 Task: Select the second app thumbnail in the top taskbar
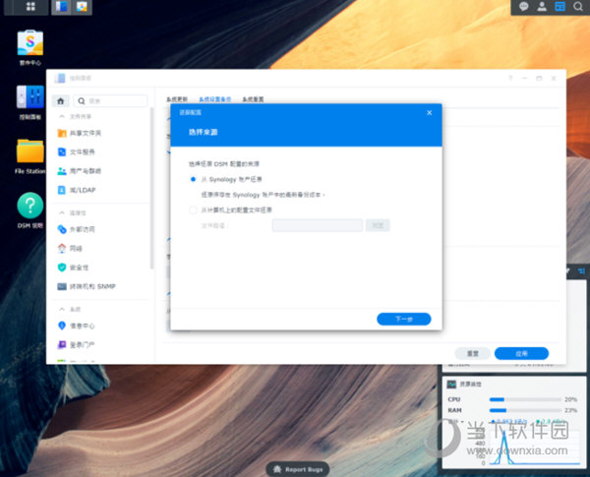(x=82, y=7)
